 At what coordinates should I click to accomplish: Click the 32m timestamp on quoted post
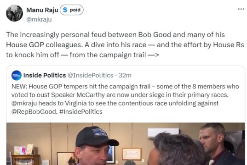pos(125,75)
